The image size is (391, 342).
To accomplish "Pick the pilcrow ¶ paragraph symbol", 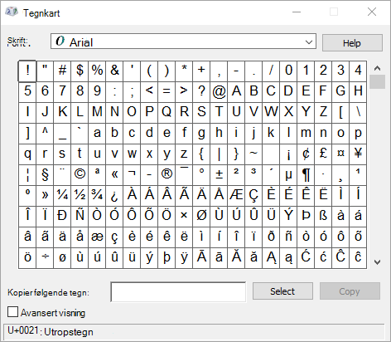I will [306, 175].
